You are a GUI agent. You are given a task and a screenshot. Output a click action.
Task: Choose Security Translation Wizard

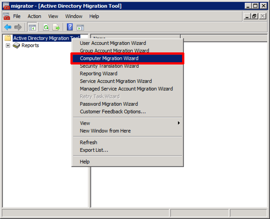pyautogui.click(x=127, y=66)
